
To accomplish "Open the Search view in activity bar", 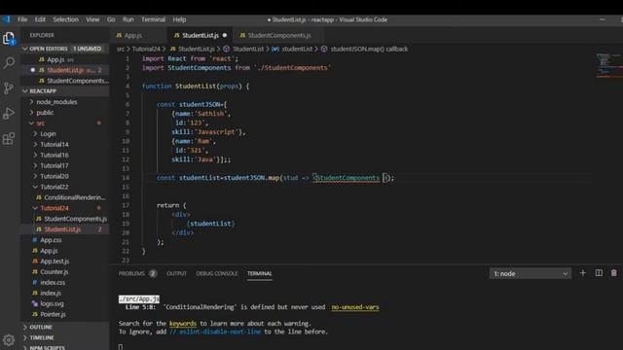I will [9, 62].
